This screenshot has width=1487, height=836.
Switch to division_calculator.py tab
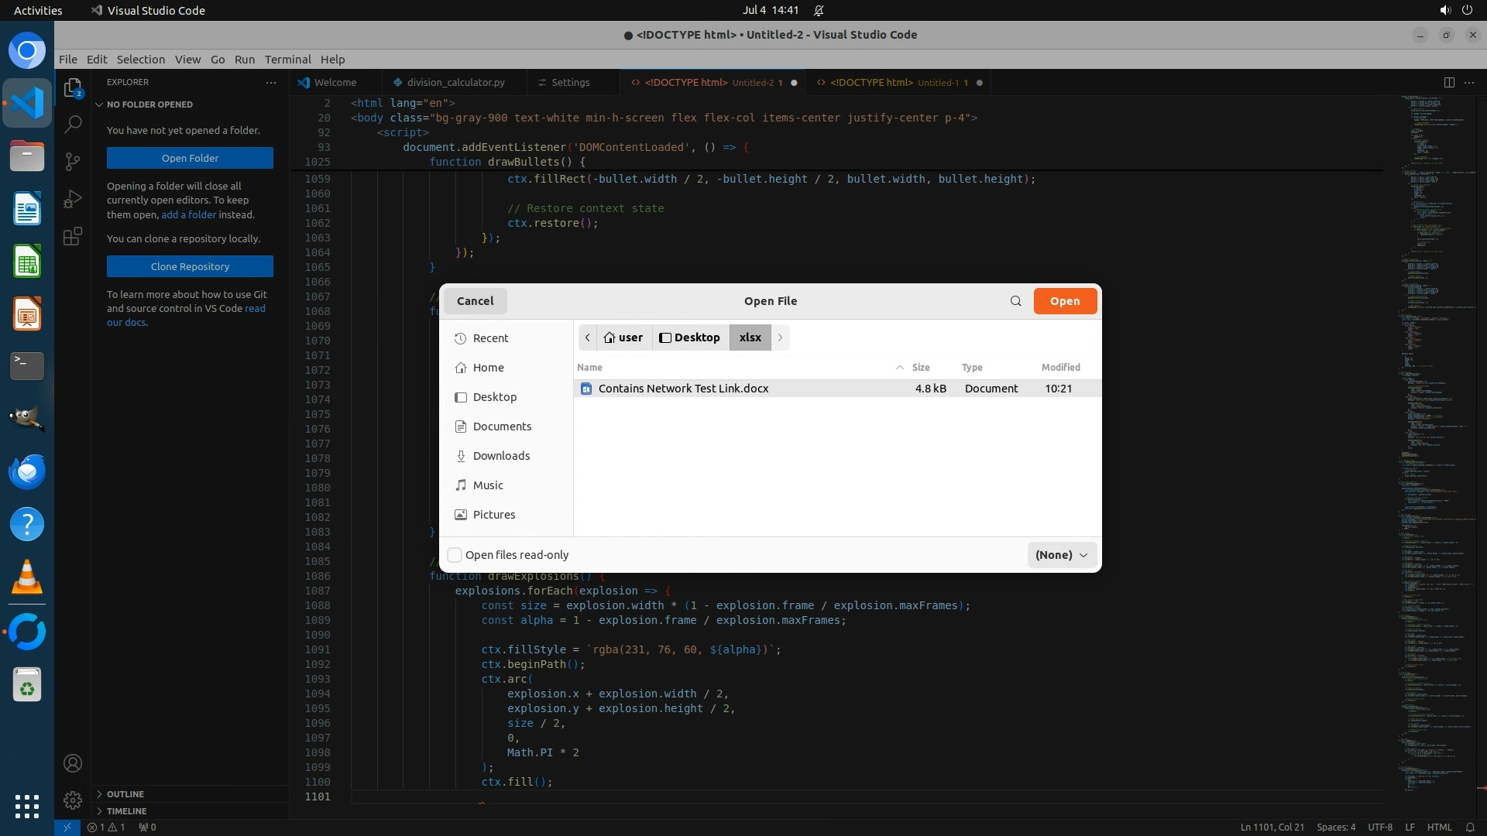[x=455, y=82]
